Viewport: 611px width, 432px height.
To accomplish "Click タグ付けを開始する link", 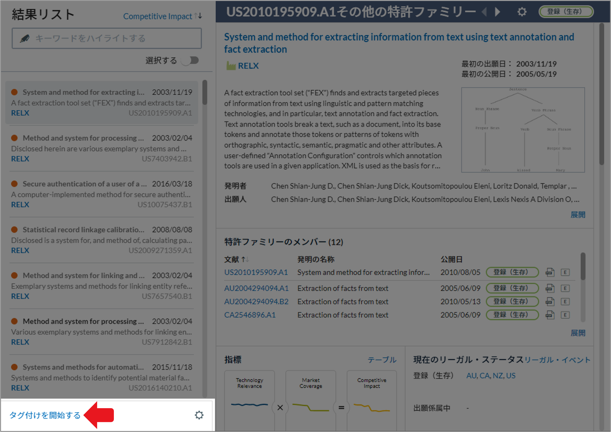I will pos(45,415).
